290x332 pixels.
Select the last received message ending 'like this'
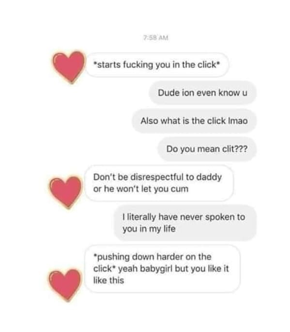(x=162, y=269)
